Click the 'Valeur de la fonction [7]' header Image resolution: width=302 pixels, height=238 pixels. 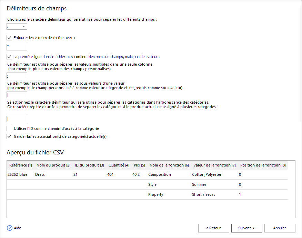214,165
